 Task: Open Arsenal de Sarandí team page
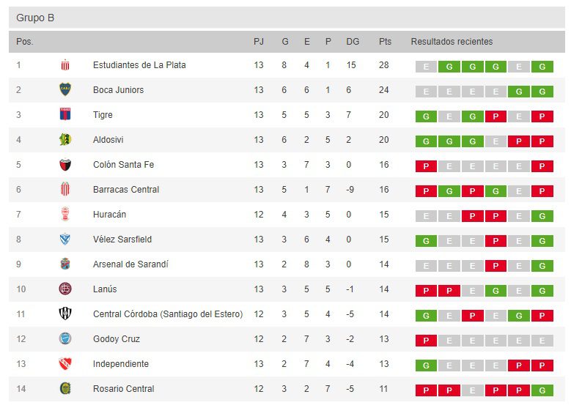click(130, 264)
